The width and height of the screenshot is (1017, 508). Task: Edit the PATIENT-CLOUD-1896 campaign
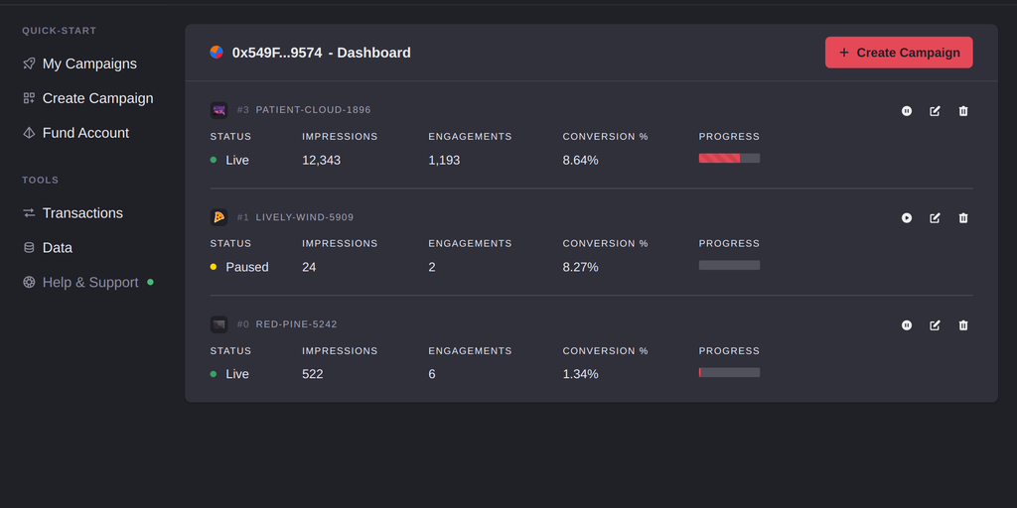(935, 111)
